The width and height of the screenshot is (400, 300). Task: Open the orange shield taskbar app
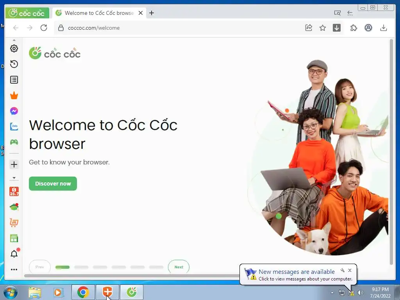point(107,292)
